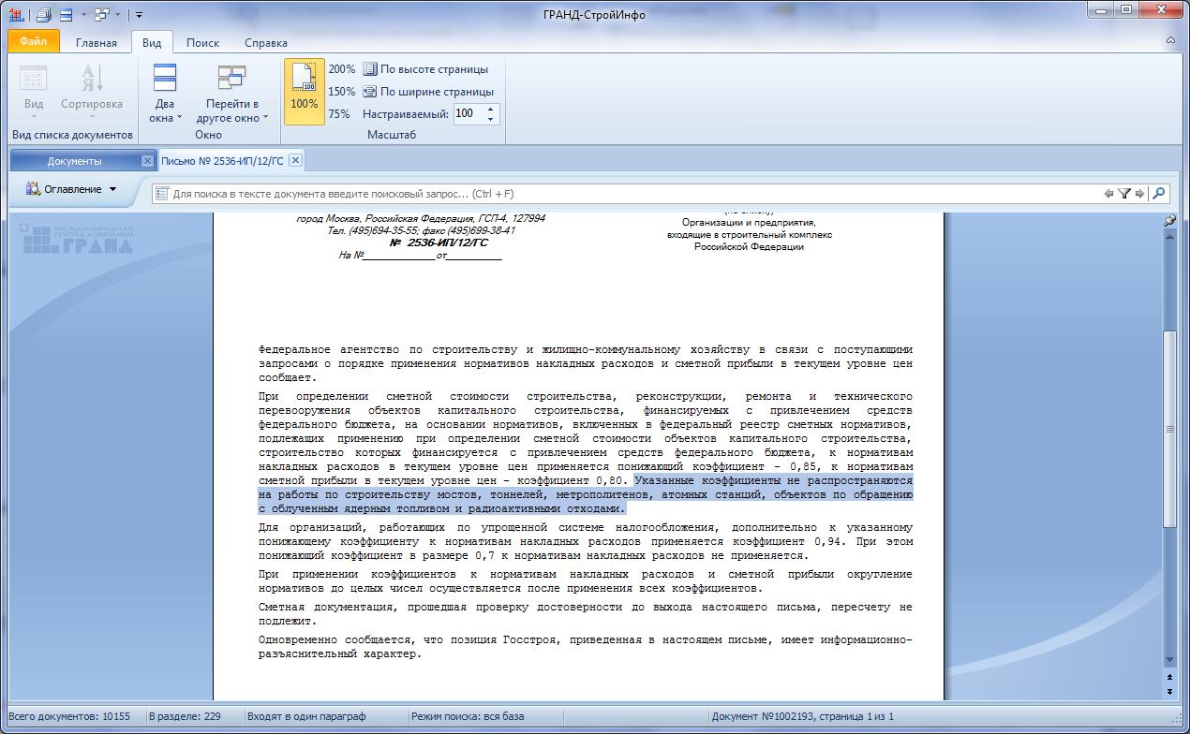Open the Файл menu

pos(33,42)
